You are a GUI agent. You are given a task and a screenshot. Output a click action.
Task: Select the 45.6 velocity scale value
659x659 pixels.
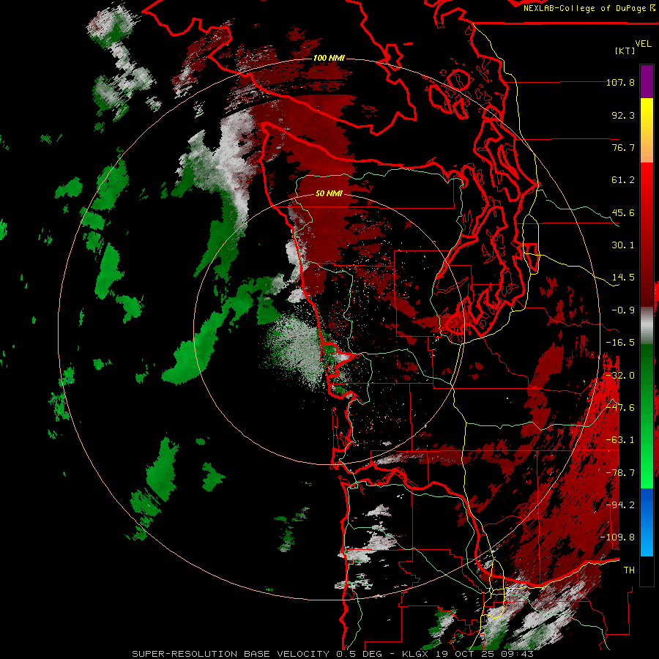[623, 212]
